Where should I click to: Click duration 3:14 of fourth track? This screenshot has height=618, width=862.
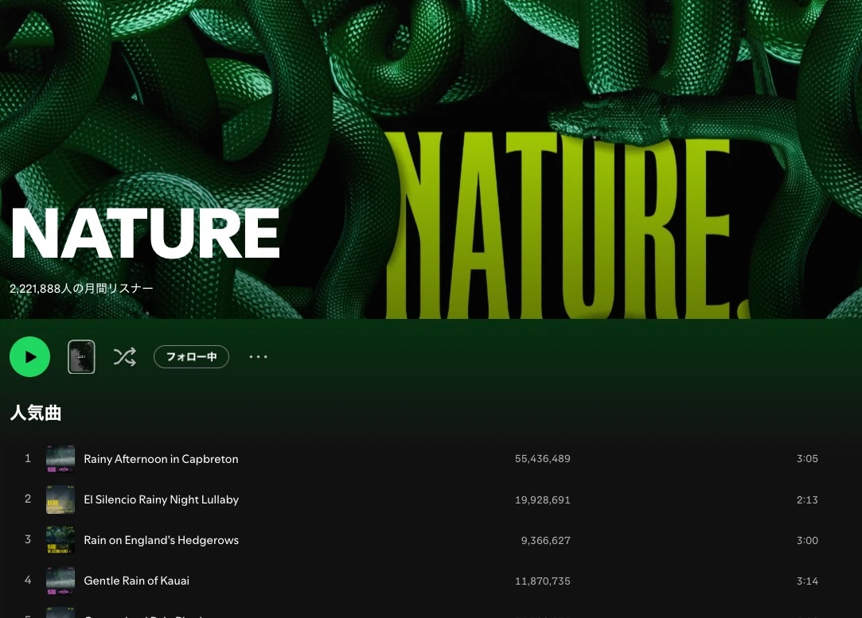pyautogui.click(x=807, y=581)
